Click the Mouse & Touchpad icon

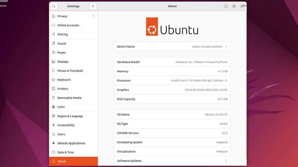(x=54, y=71)
